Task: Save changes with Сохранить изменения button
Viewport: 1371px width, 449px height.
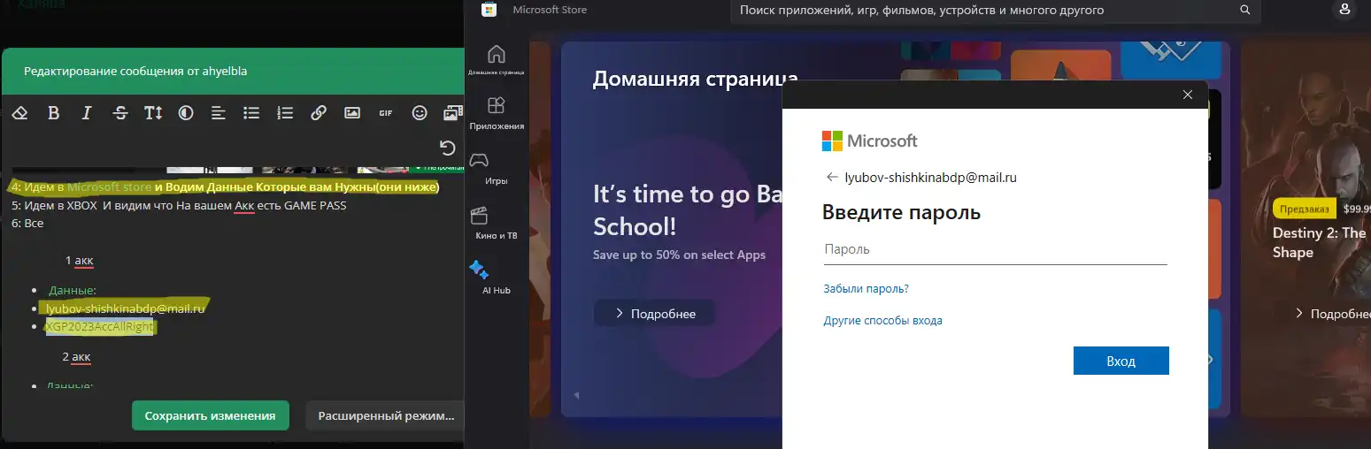Action: pos(211,415)
